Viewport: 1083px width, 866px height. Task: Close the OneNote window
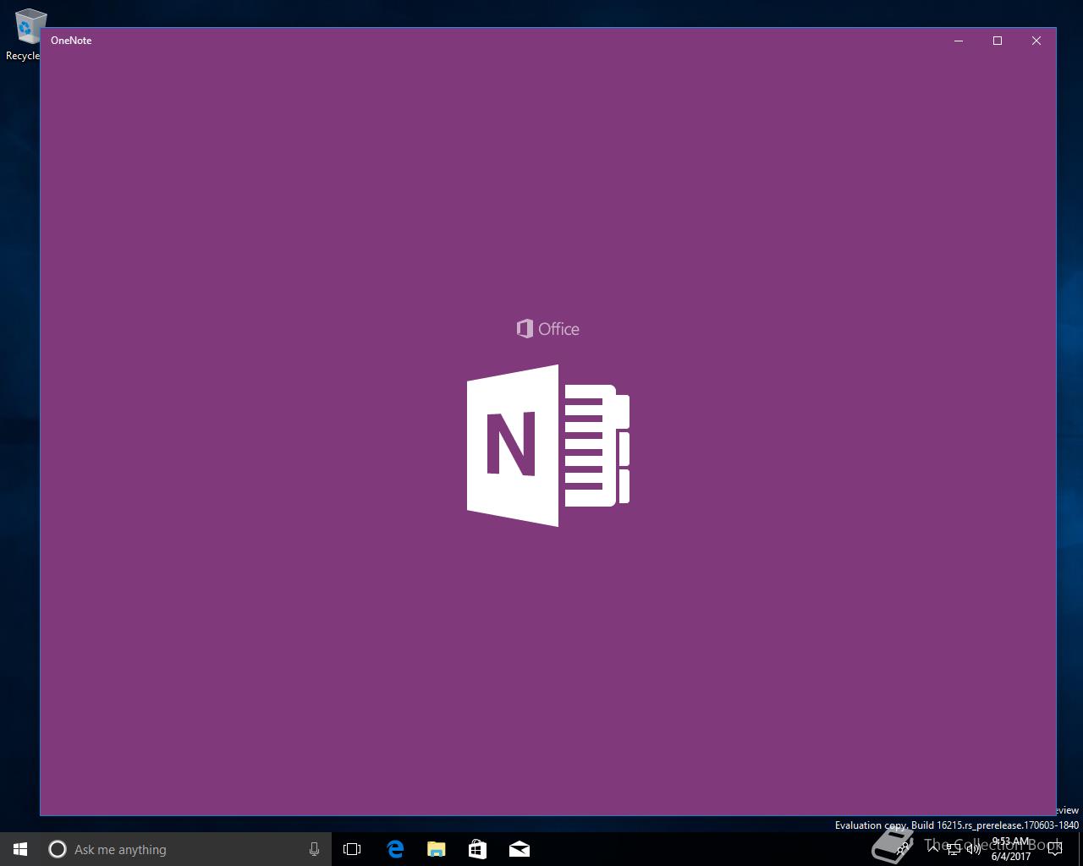point(1036,41)
